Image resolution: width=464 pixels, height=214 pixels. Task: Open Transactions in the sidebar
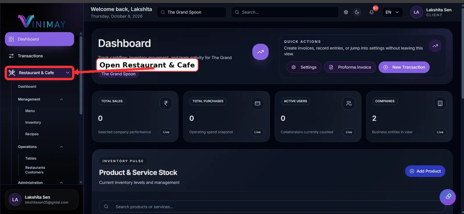tap(40, 56)
